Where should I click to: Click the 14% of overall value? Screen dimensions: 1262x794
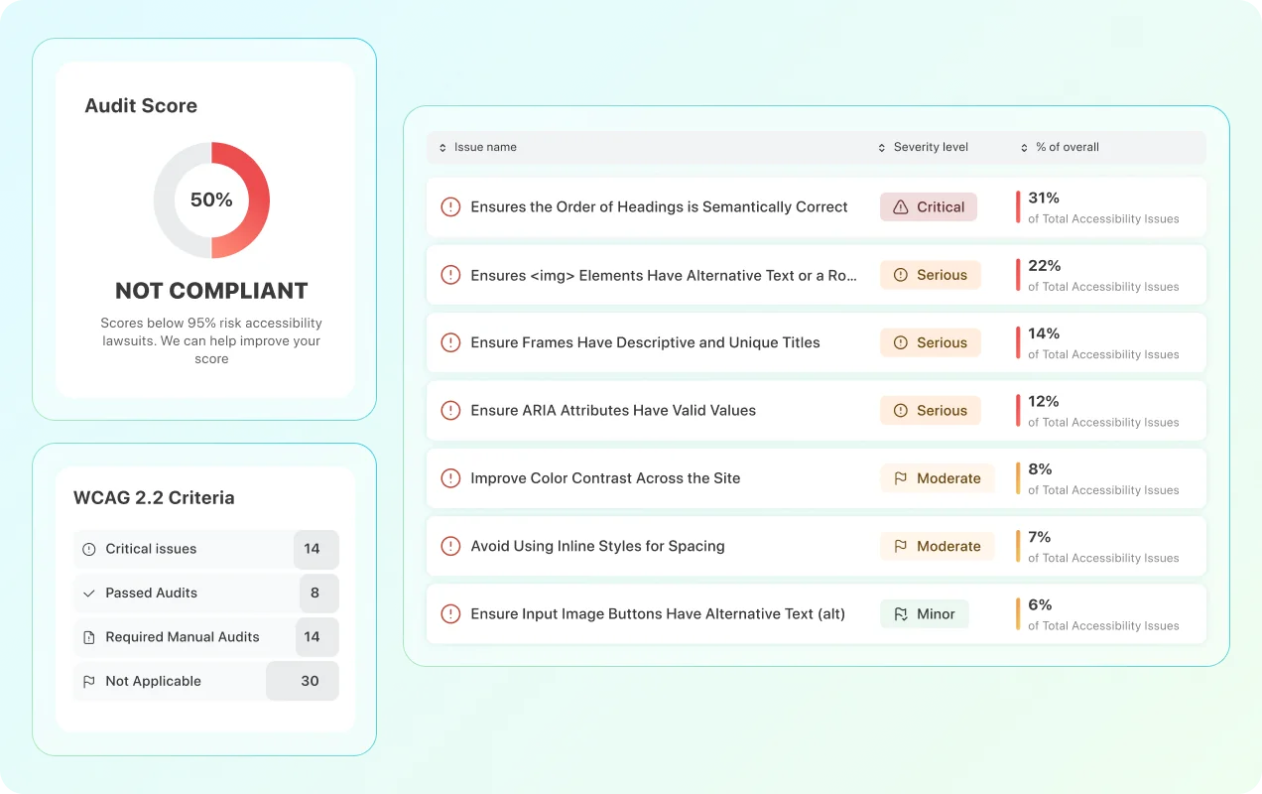[1044, 333]
